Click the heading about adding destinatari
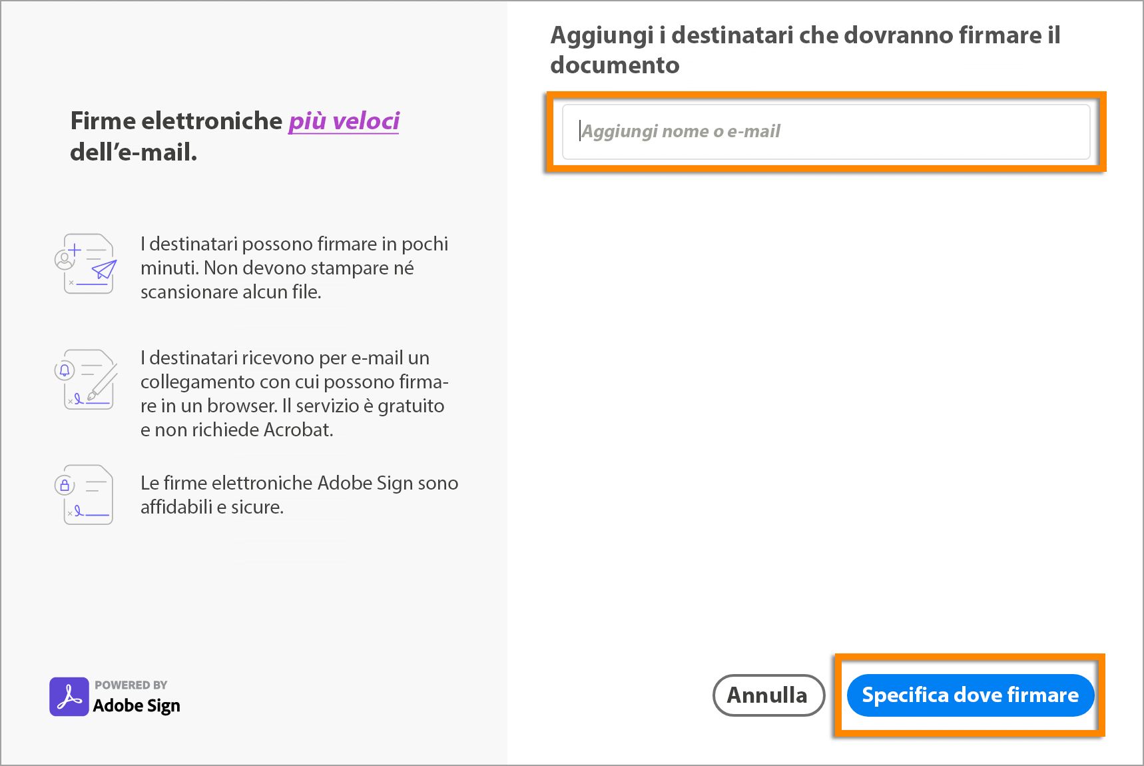This screenshot has width=1144, height=766. click(804, 50)
